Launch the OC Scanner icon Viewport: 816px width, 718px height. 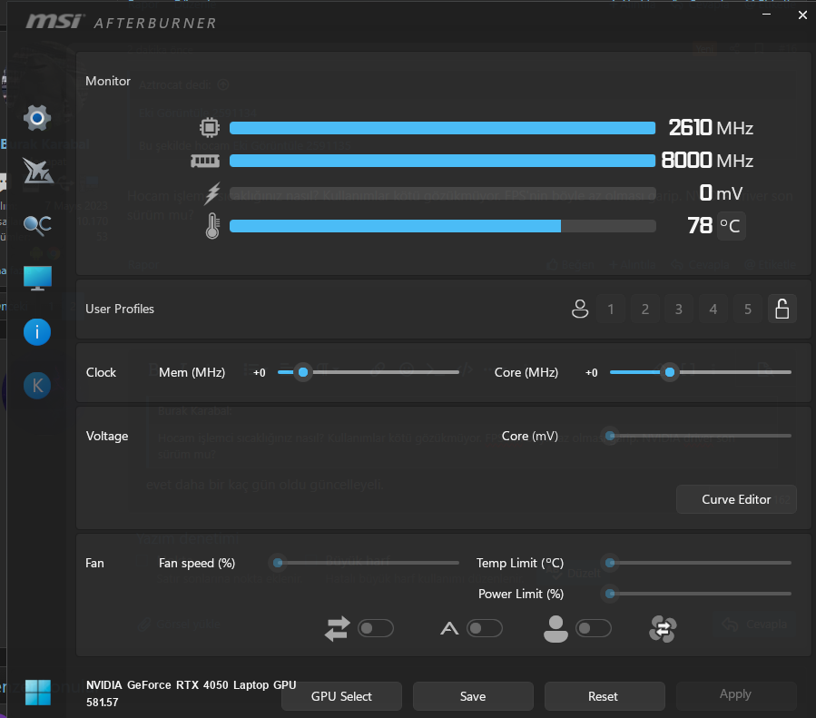point(37,225)
